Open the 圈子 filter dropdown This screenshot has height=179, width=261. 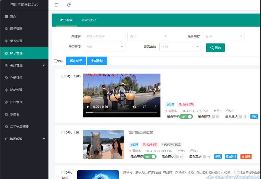pos(148,36)
